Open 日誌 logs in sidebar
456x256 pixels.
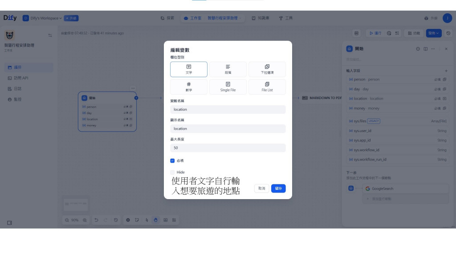pyautogui.click(x=29, y=89)
